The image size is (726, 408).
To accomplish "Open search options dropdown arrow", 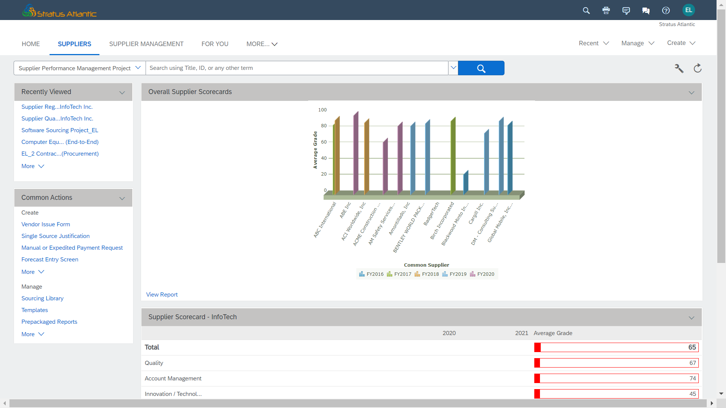I will pyautogui.click(x=453, y=68).
